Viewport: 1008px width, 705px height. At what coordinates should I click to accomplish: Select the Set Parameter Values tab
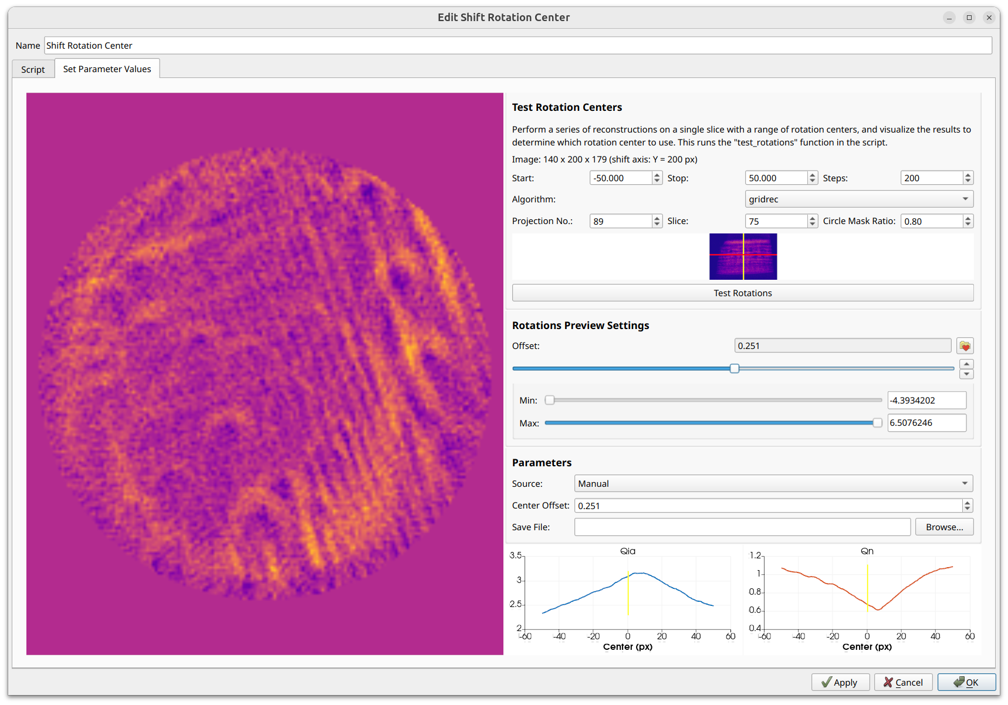pos(107,69)
